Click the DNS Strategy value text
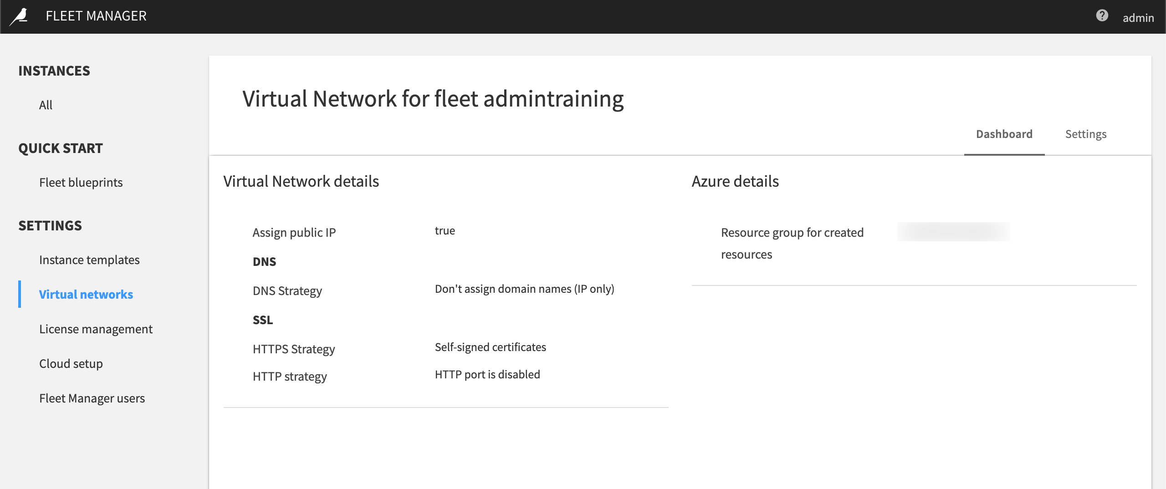Image resolution: width=1166 pixels, height=489 pixels. click(524, 289)
